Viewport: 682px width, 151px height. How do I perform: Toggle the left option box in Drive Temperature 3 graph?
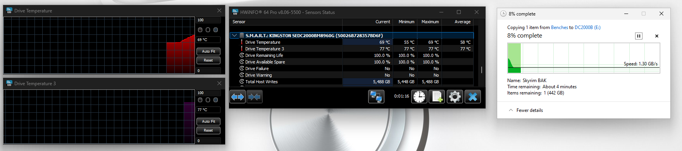click(x=200, y=100)
